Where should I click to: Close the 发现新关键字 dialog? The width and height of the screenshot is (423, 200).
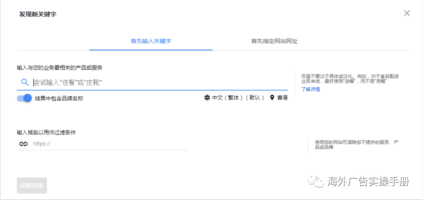(x=407, y=13)
